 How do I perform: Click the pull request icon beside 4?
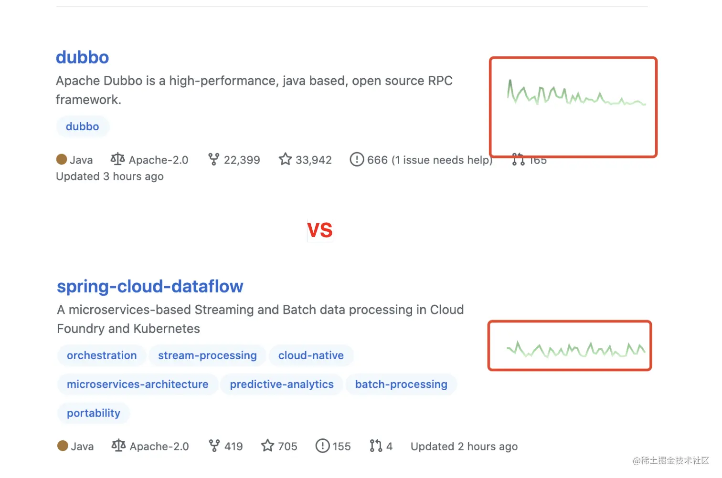click(376, 446)
